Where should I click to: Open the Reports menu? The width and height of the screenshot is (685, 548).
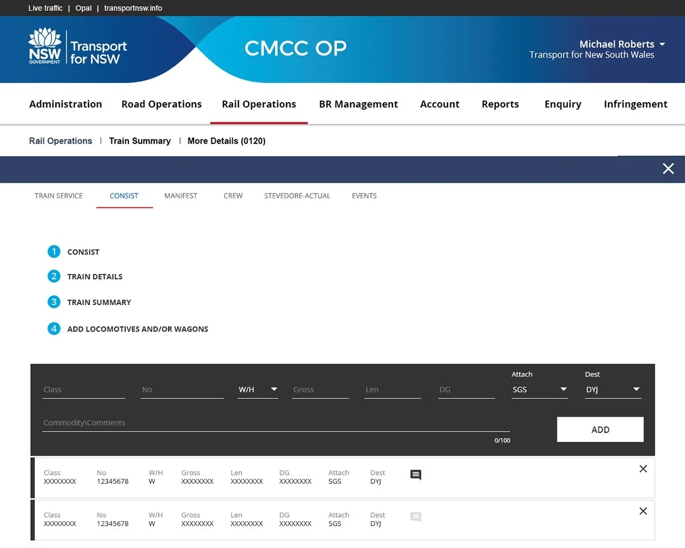[500, 104]
